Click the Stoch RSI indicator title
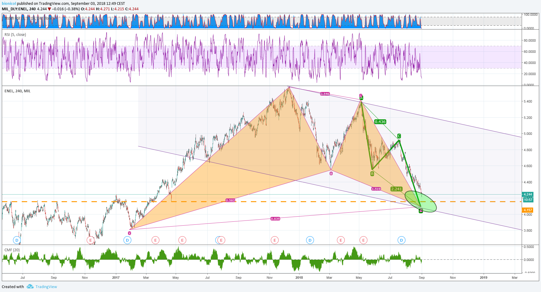541x292 pixels. click(x=29, y=18)
